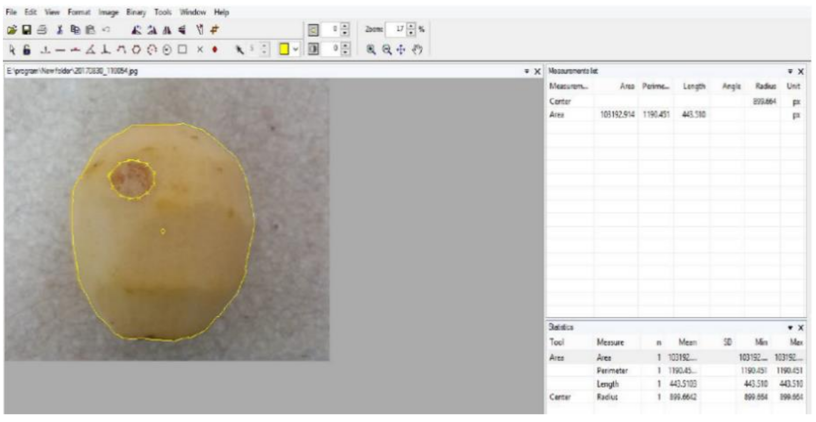Open the yellow color dropdown arrow

[x=296, y=49]
